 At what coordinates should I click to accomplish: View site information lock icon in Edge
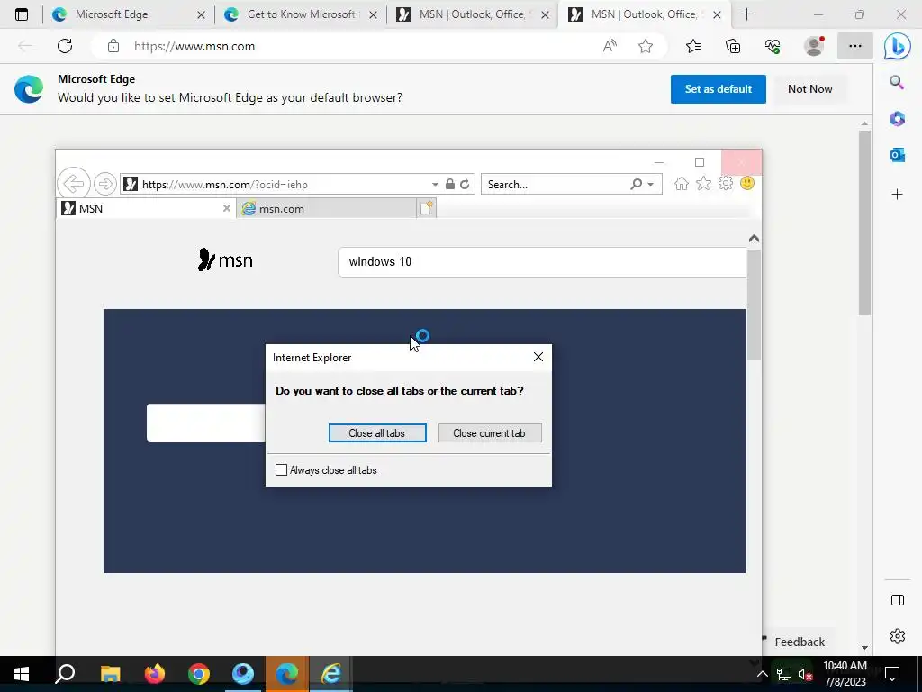point(113,46)
